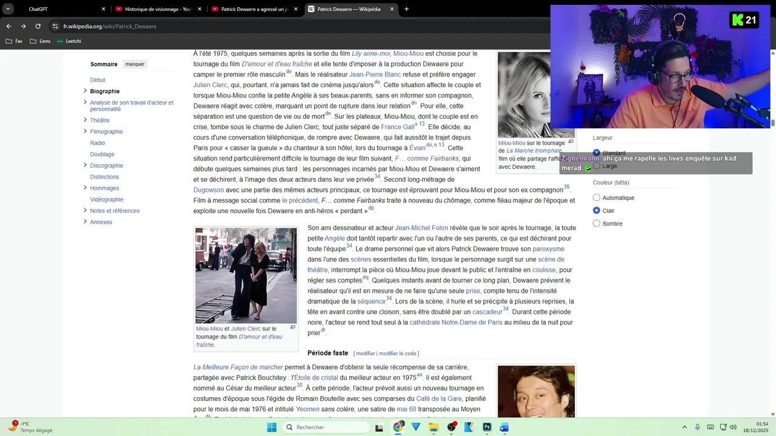Click 'modifier le code' next to Période faste

[x=398, y=354]
